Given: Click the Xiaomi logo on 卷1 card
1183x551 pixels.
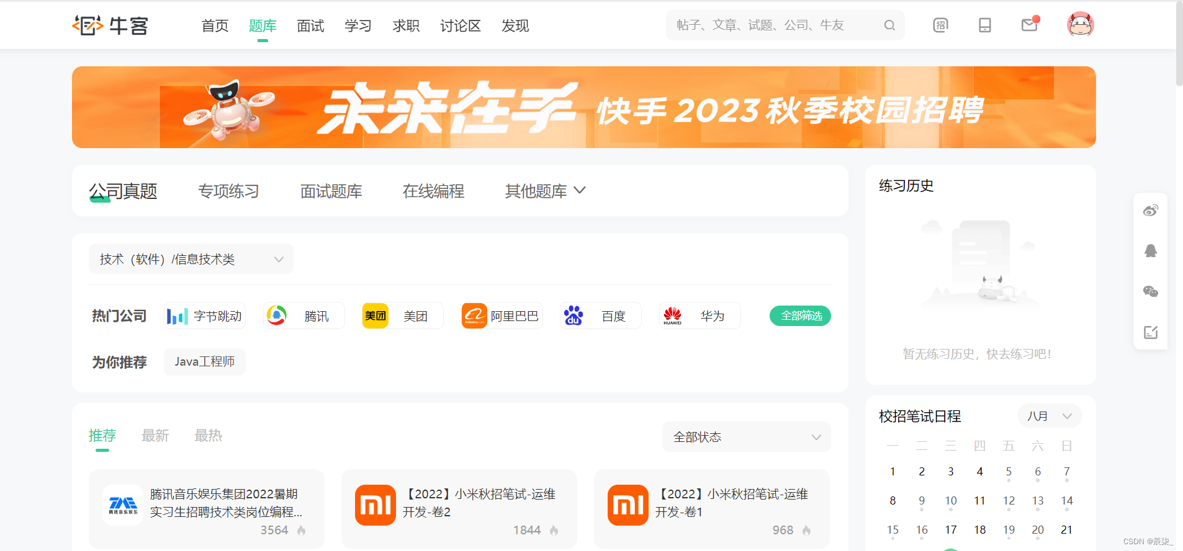Looking at the screenshot, I should coord(628,505).
